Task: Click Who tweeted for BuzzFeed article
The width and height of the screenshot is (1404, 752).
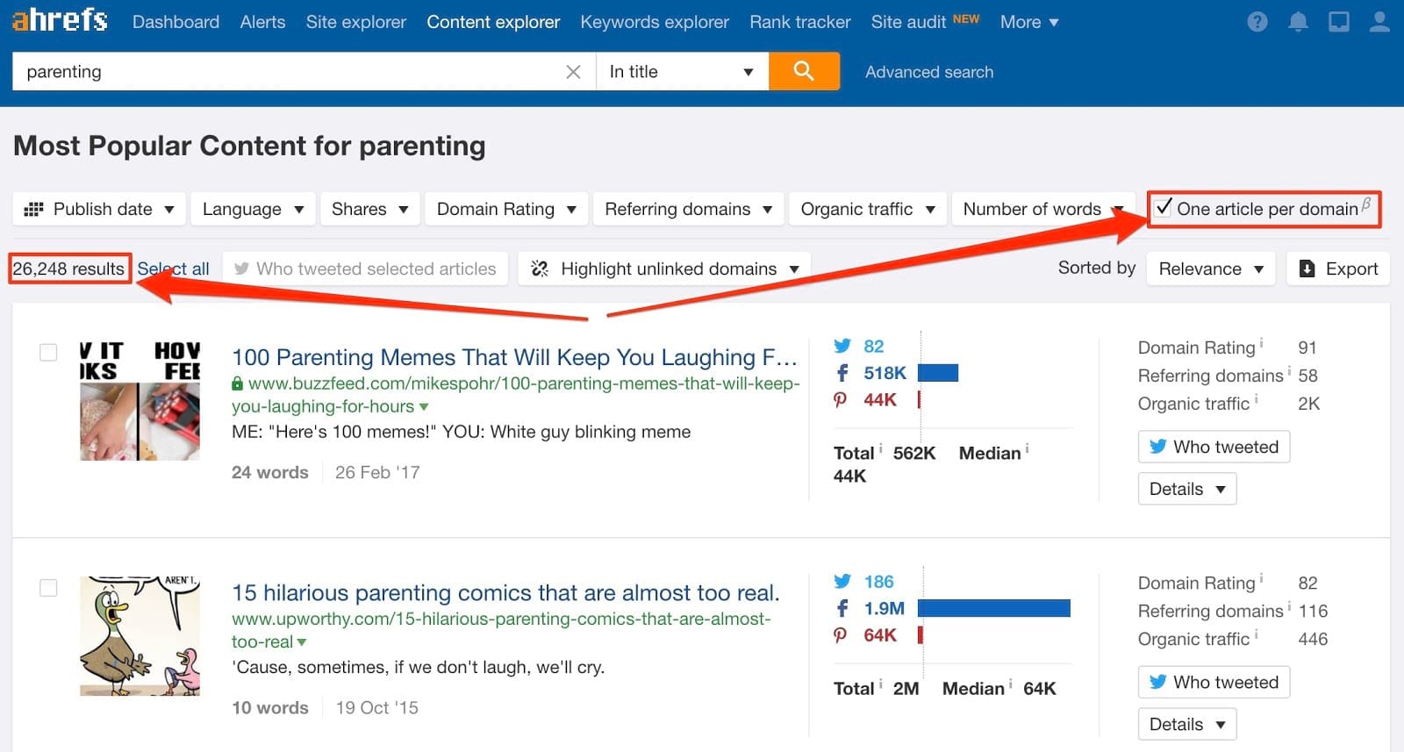Action: point(1214,447)
